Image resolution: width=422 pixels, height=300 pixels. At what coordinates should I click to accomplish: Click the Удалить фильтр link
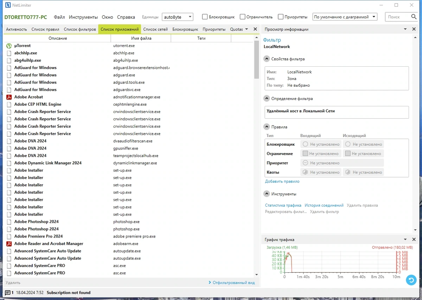(324, 212)
